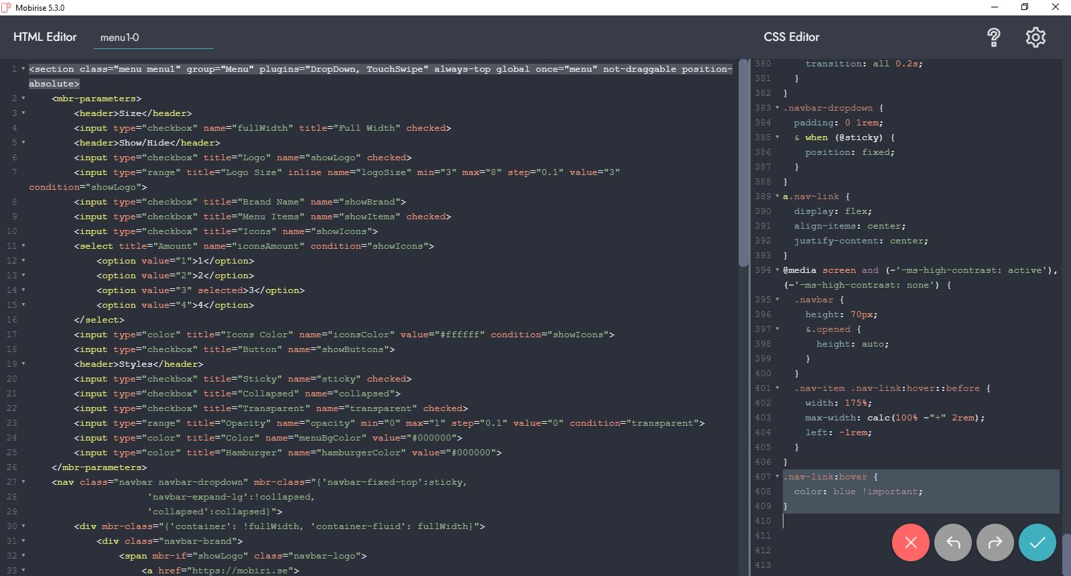Click the undo arrow button
Image resolution: width=1071 pixels, height=576 pixels.
[x=952, y=542]
